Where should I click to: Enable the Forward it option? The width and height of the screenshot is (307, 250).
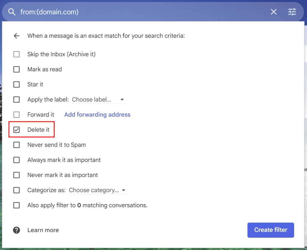pos(16,115)
